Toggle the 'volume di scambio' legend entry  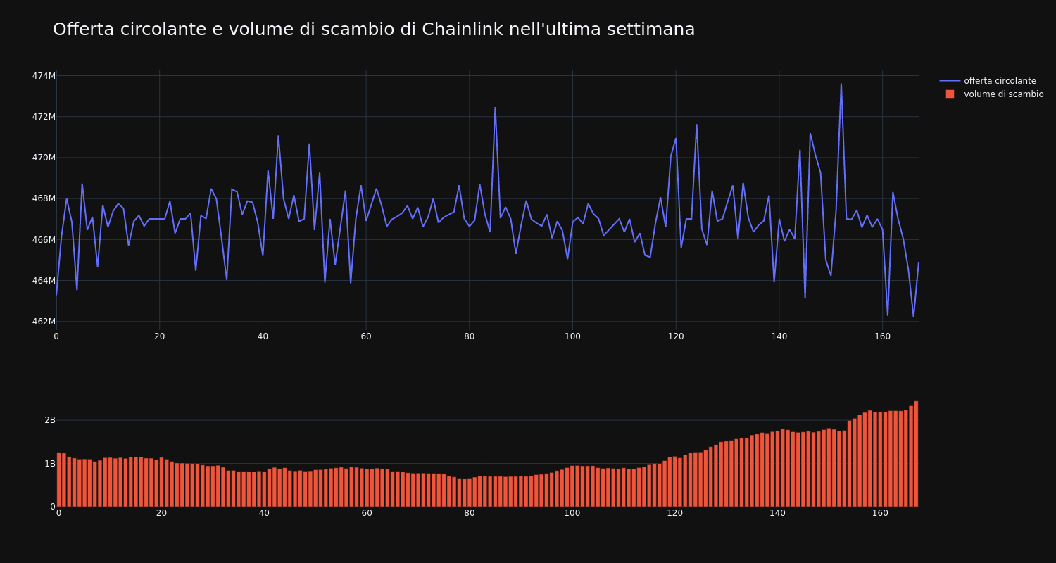tap(991, 94)
